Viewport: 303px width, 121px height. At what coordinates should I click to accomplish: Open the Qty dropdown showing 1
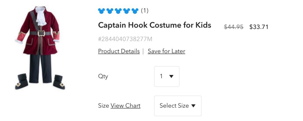(167, 76)
